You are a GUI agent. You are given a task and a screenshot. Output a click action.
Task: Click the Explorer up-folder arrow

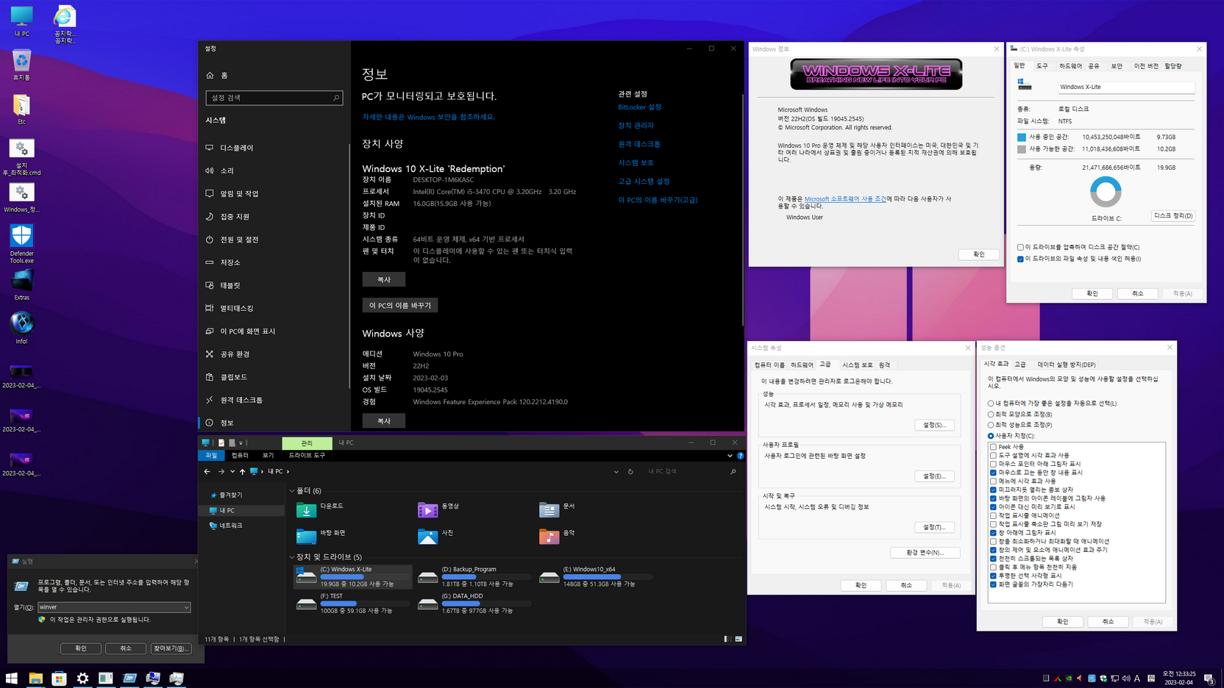[242, 472]
